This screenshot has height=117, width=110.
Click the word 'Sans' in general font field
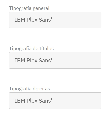pos(45,20)
